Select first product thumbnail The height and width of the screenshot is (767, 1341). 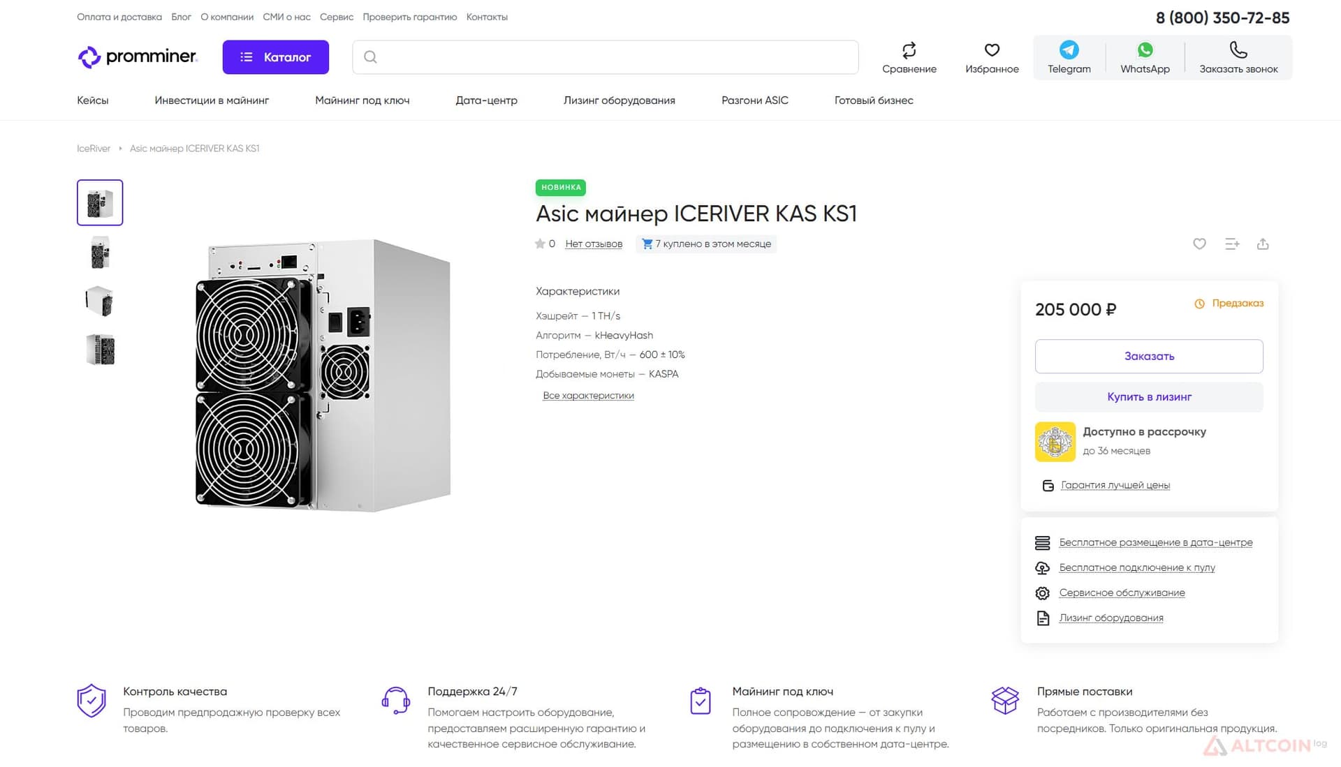(100, 202)
